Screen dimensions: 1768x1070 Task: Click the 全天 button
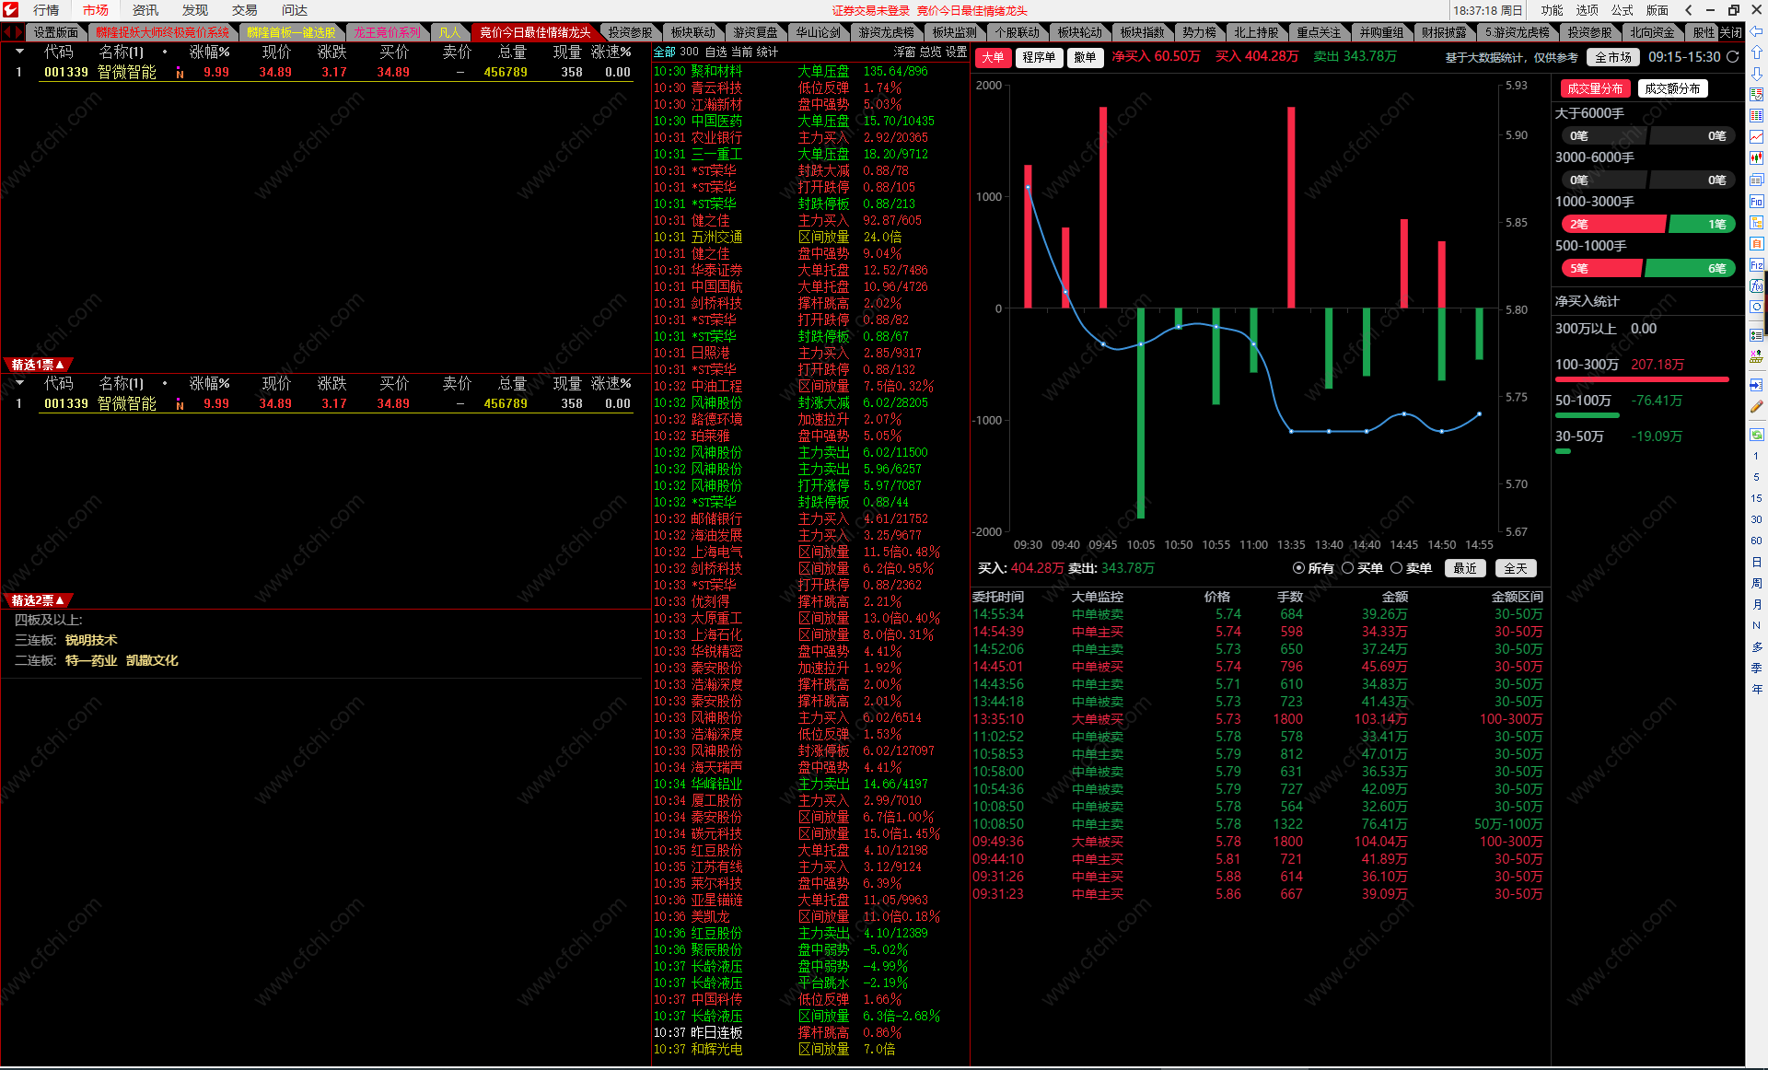(1516, 568)
